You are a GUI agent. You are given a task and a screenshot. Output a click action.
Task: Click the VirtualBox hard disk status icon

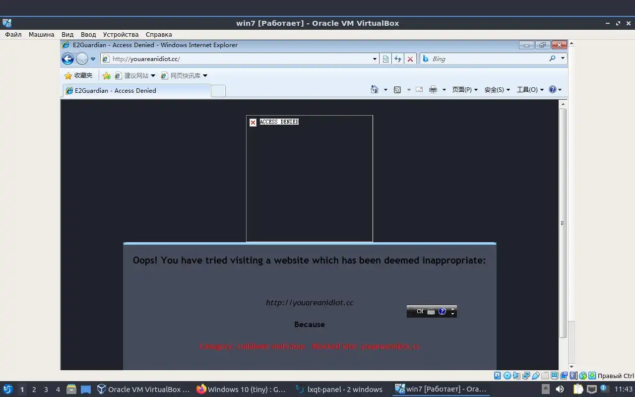498,376
